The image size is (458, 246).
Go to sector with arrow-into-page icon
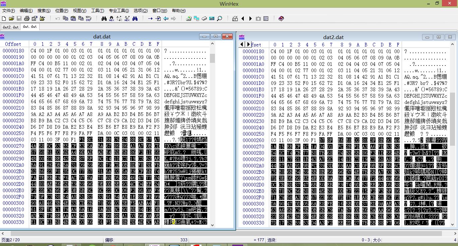click(158, 18)
